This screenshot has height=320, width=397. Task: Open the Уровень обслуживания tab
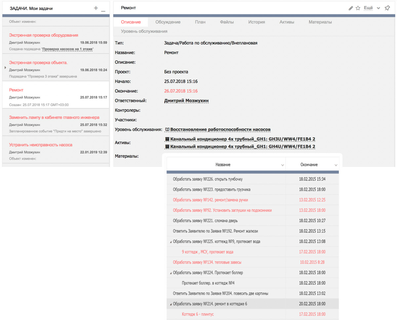point(144,31)
